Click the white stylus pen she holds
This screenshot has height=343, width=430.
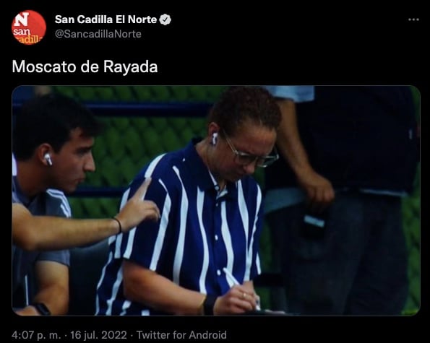tap(240, 287)
